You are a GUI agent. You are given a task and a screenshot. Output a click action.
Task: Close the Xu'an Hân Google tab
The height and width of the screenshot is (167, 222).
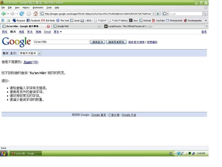tap(48, 26)
